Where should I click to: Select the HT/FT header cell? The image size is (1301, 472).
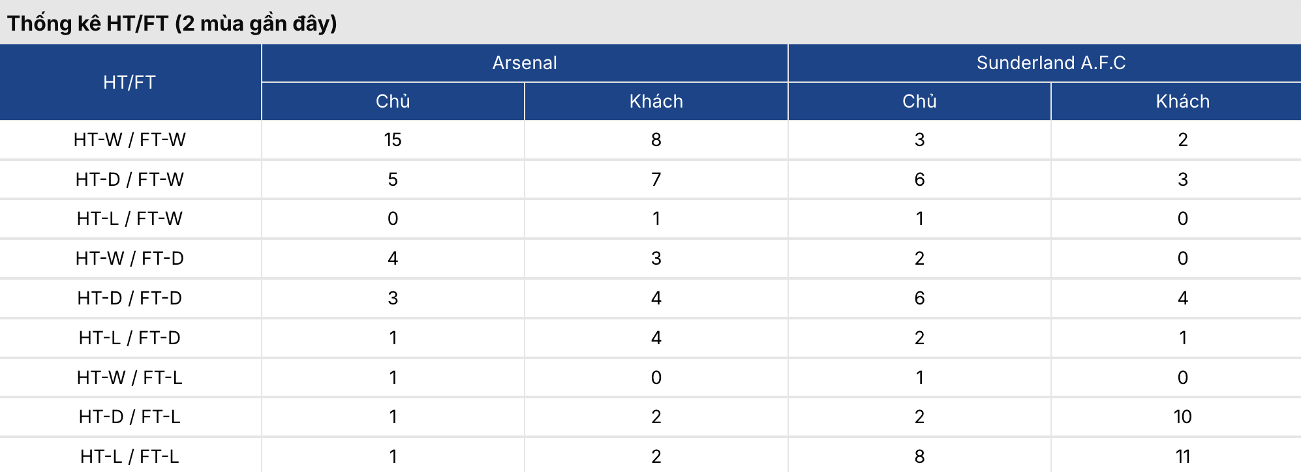[130, 82]
